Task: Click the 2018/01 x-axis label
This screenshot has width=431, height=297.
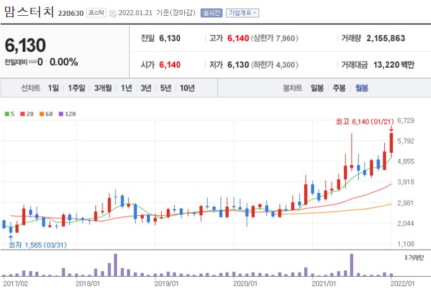Action: point(88,283)
